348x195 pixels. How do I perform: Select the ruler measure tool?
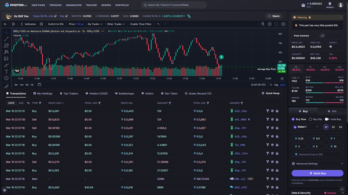[6, 86]
